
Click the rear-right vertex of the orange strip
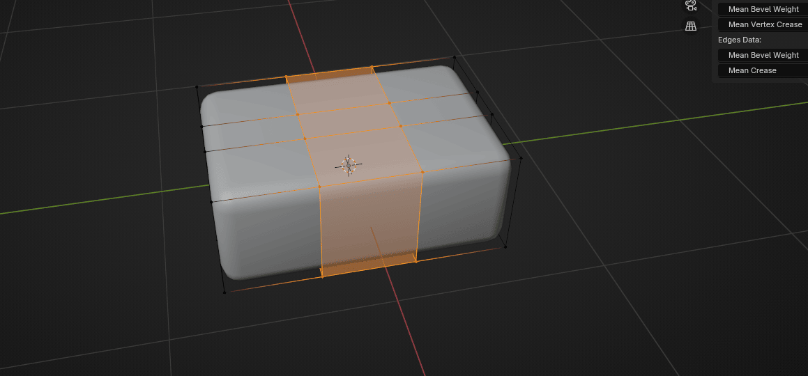click(x=372, y=67)
